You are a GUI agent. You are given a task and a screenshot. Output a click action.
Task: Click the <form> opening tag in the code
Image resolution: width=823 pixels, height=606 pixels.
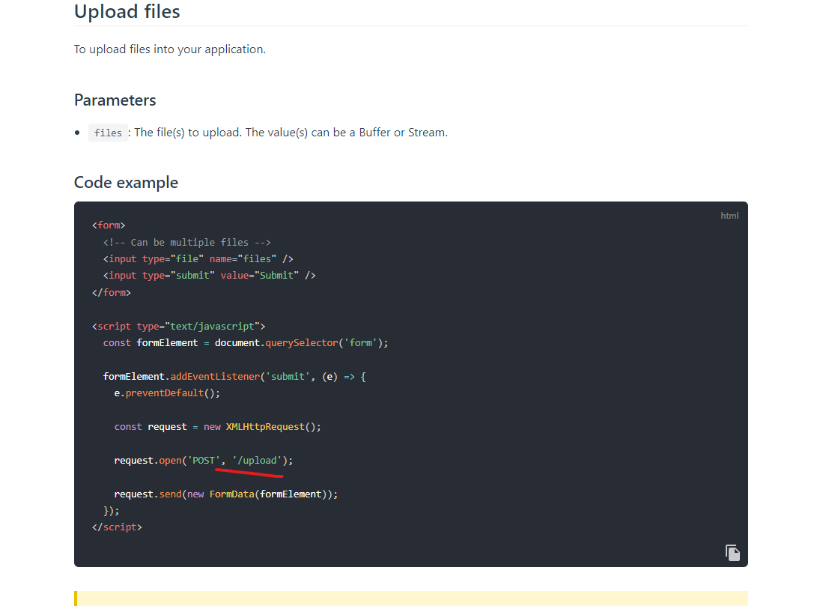[x=108, y=225]
